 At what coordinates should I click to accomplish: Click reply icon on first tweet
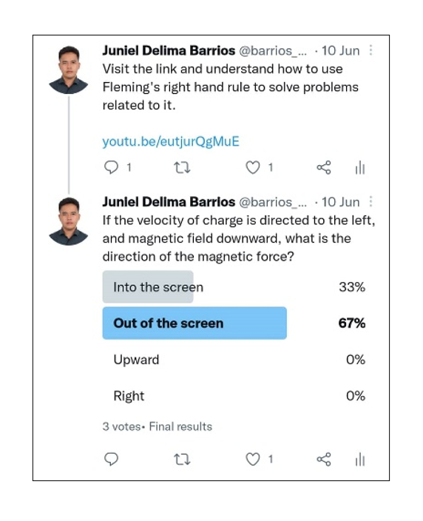click(x=111, y=167)
